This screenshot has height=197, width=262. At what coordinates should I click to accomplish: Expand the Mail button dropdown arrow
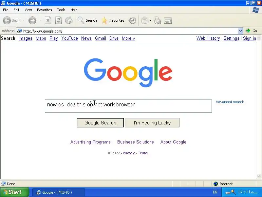coord(150,21)
